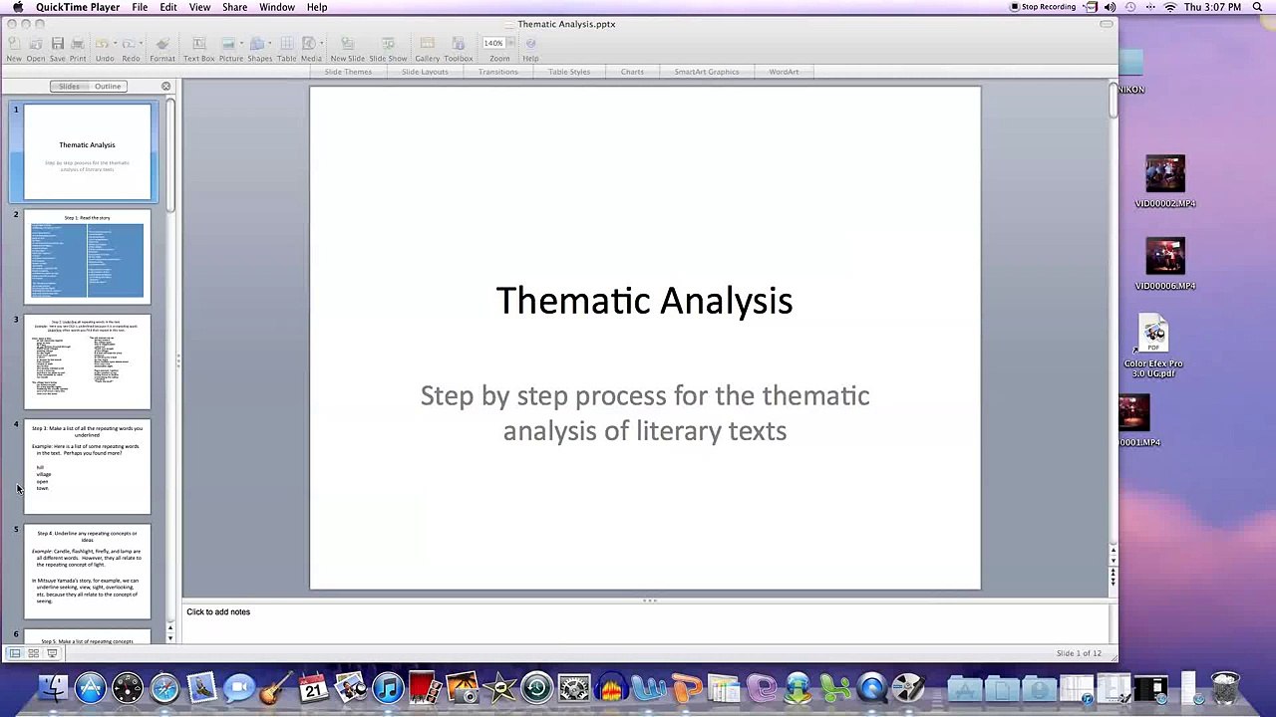The height and width of the screenshot is (717, 1276).
Task: Click the notes field to add notes
Action: click(646, 623)
